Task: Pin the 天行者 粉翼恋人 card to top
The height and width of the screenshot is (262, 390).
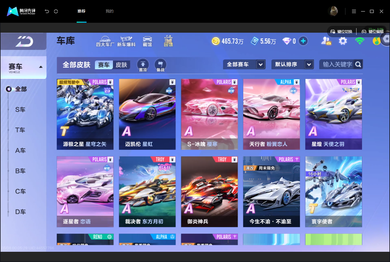Action: 297,82
